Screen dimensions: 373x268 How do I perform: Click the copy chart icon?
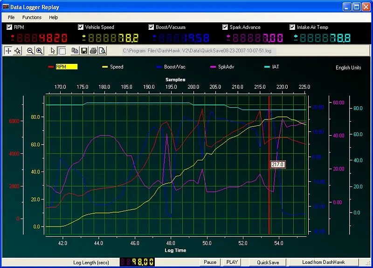coord(75,51)
